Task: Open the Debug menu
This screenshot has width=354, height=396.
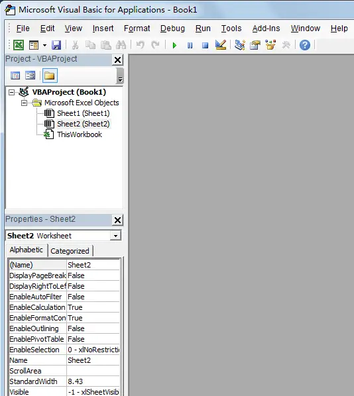Action: click(x=172, y=28)
